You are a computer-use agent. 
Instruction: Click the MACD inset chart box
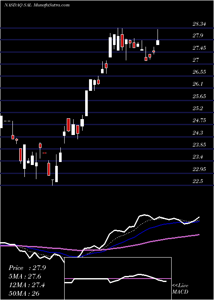[118, 279]
